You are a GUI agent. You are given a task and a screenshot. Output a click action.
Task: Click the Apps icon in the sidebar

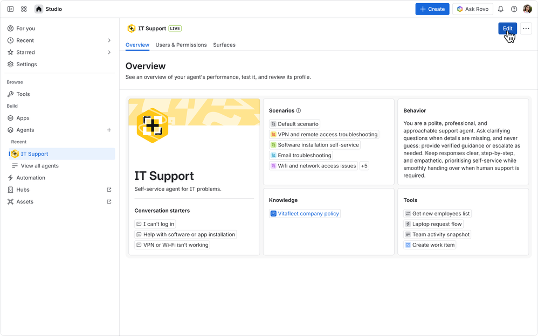point(11,118)
